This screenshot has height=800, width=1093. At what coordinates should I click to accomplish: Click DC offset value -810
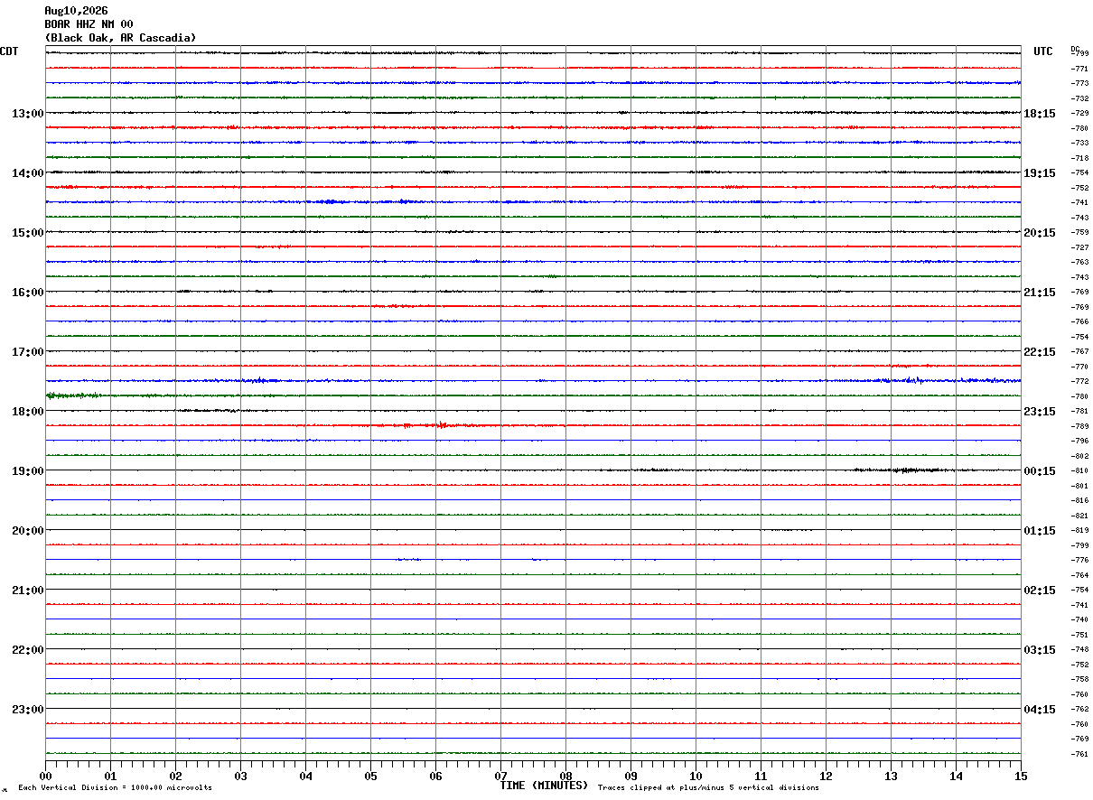(1079, 471)
